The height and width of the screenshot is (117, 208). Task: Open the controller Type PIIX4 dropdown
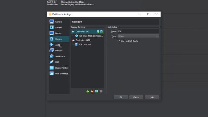[138, 36]
